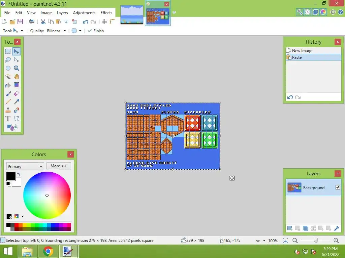The width and height of the screenshot is (345, 258).
Task: Select New Image history entry
Action: tap(313, 51)
